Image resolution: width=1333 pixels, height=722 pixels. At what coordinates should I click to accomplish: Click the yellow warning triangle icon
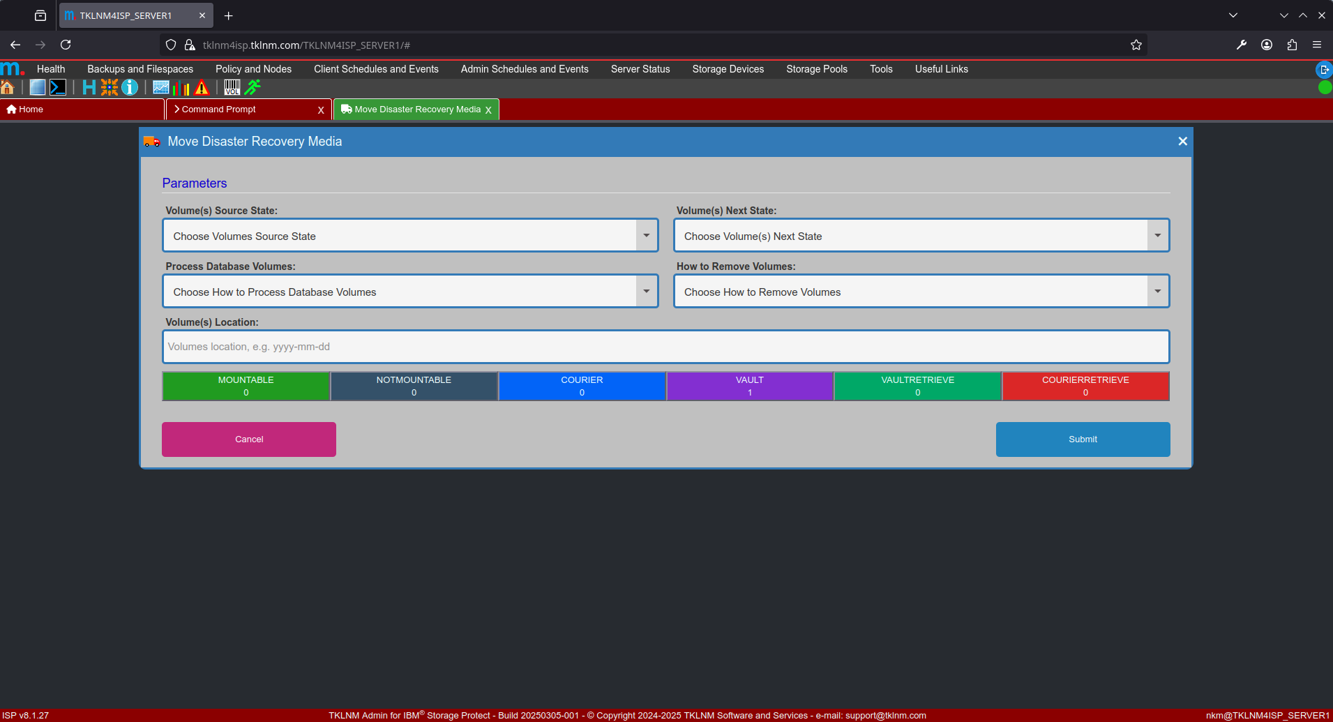pyautogui.click(x=202, y=87)
